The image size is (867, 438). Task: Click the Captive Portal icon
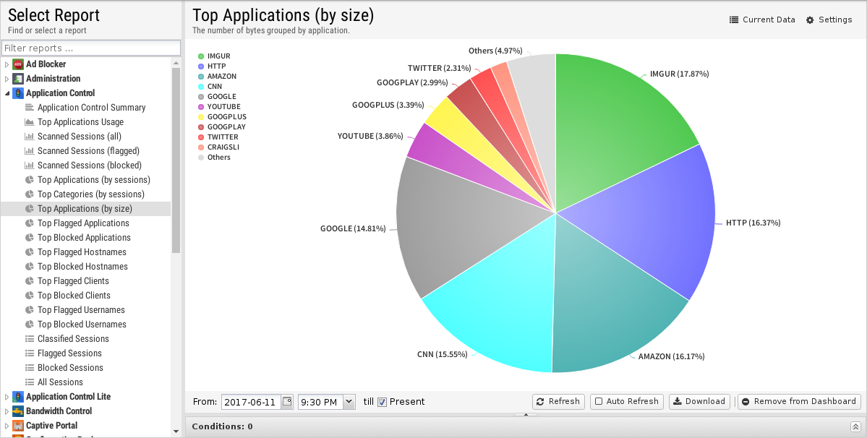[x=18, y=425]
